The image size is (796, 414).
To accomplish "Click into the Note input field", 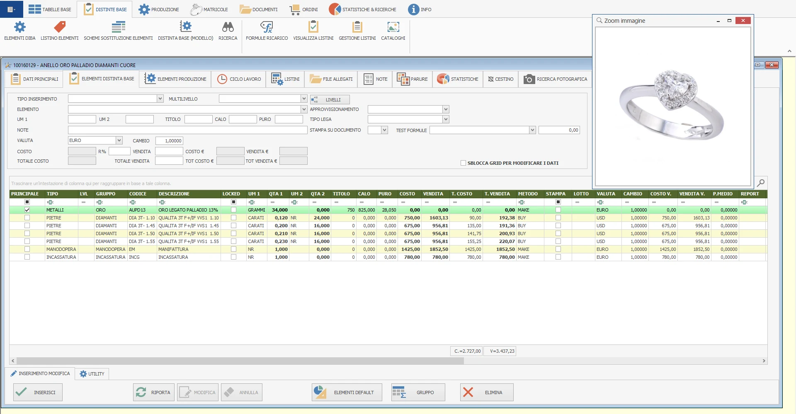I will point(187,130).
